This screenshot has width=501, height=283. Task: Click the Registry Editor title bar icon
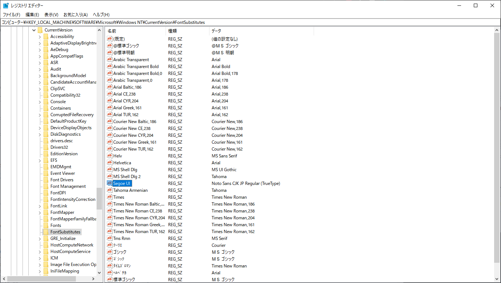6,5
